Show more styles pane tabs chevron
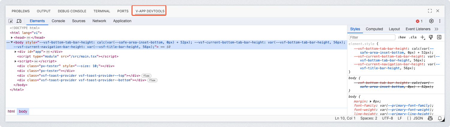450x127 pixels. click(436, 29)
